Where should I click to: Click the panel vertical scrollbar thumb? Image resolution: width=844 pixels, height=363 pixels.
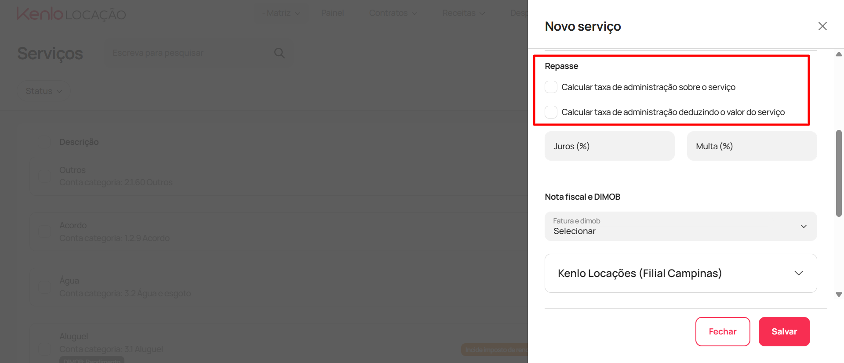click(839, 173)
